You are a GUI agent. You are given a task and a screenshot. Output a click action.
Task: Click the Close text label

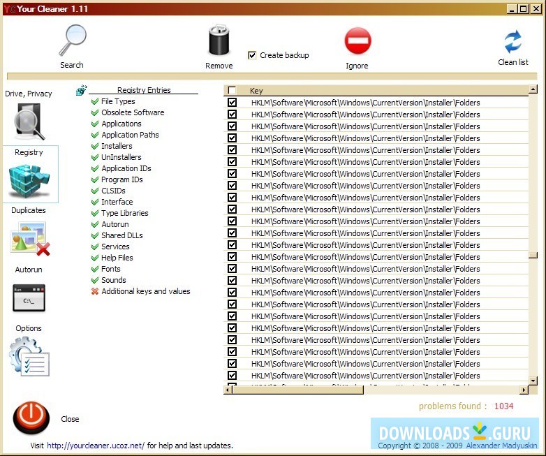[70, 419]
